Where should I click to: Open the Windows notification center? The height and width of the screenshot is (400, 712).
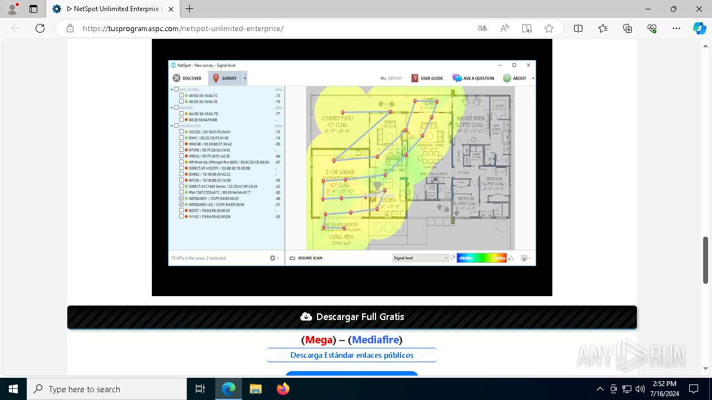(x=694, y=389)
